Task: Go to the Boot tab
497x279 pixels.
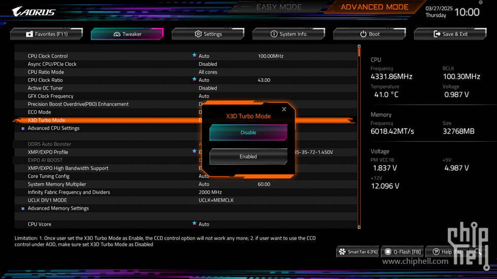Action: click(370, 34)
